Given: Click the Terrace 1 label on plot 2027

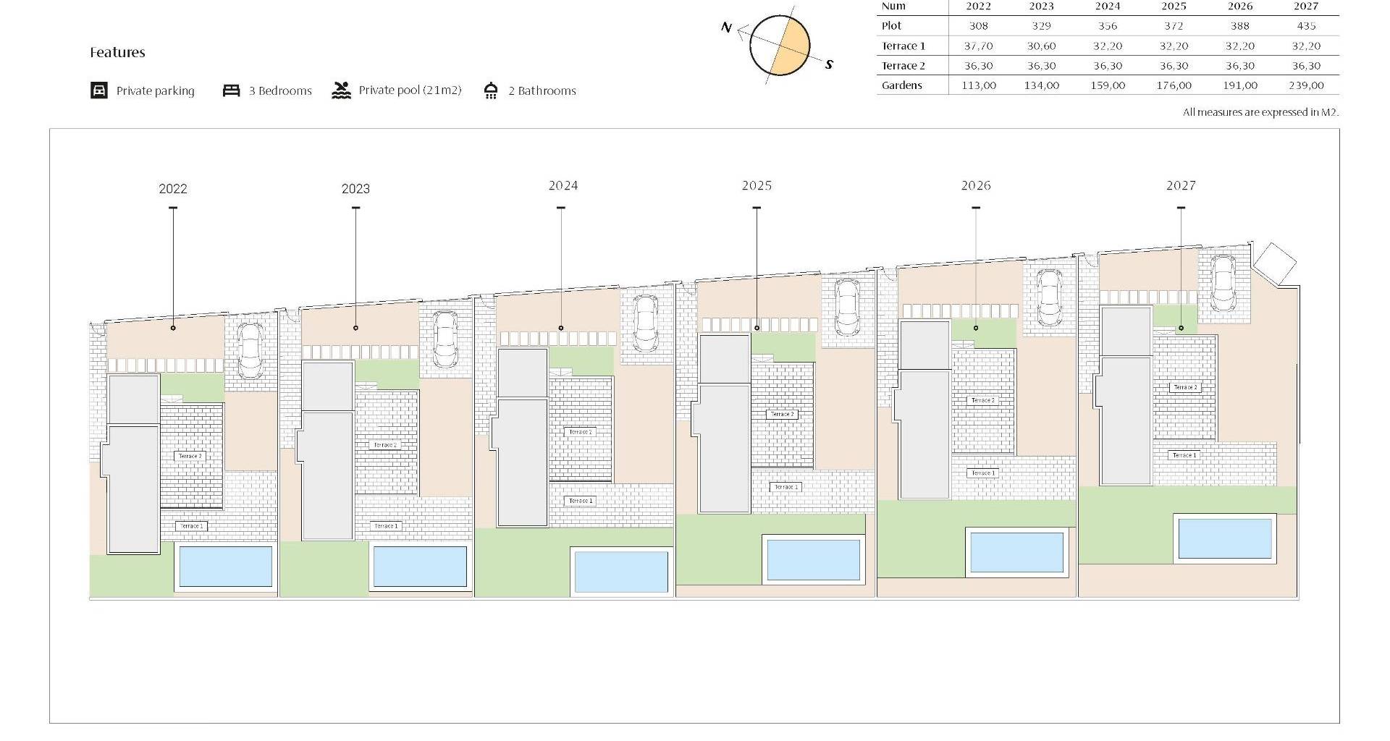Looking at the screenshot, I should click(1184, 455).
